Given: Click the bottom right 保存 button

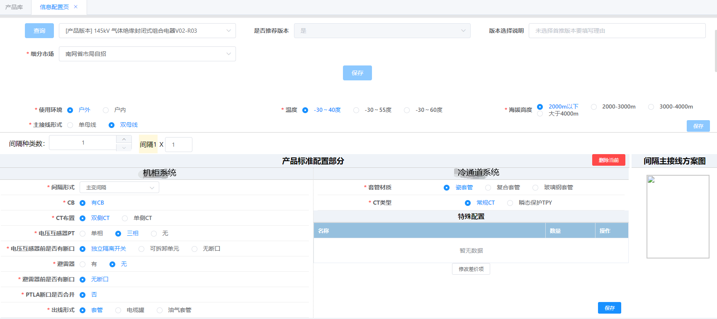Looking at the screenshot, I should pos(610,308).
